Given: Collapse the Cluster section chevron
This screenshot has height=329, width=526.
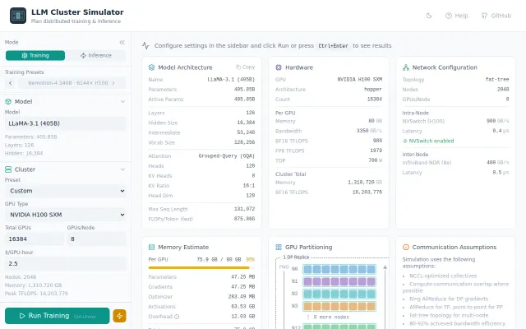Looking at the screenshot, I should click(122, 169).
